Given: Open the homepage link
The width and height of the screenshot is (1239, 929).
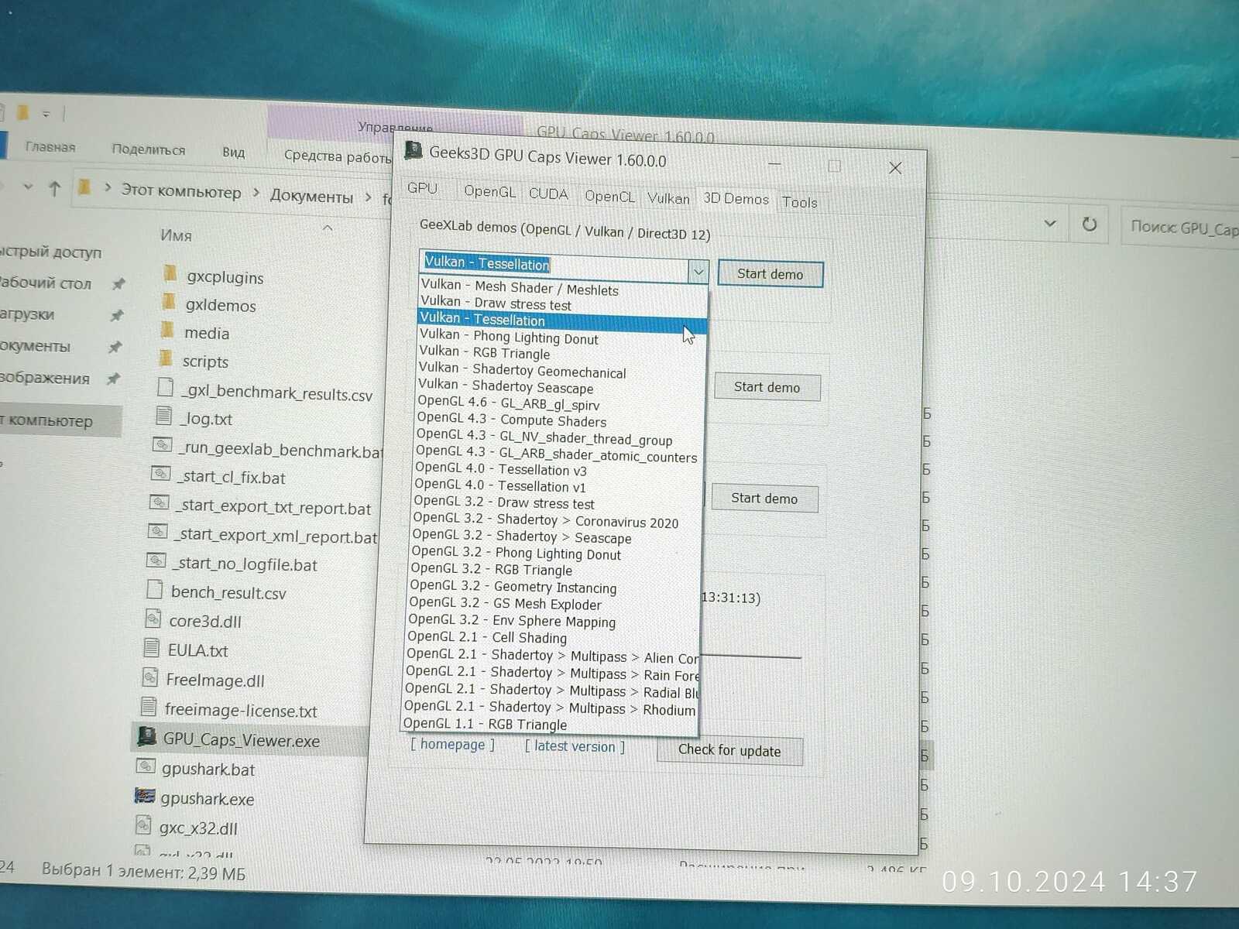Looking at the screenshot, I should tap(452, 744).
